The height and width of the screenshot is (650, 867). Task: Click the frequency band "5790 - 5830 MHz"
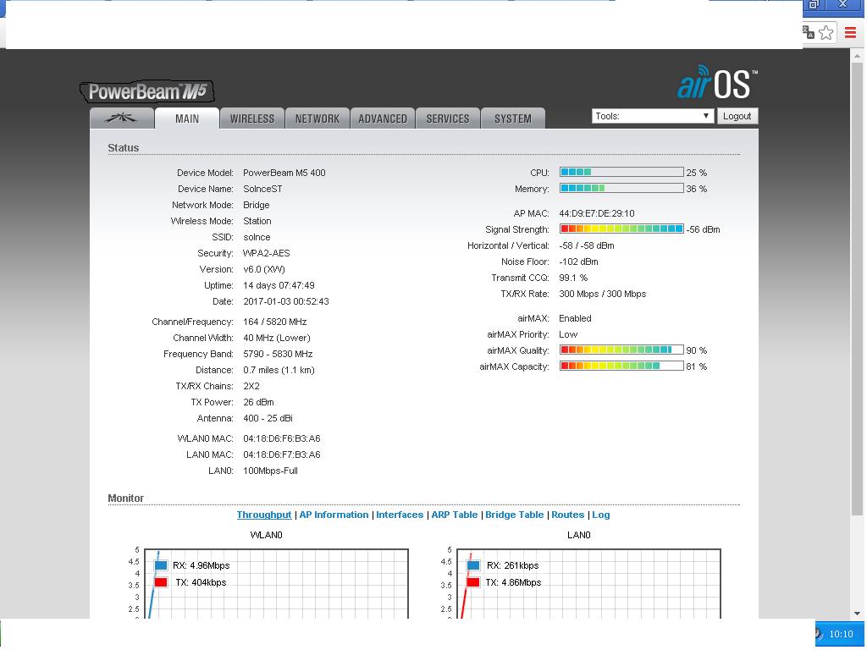[278, 354]
